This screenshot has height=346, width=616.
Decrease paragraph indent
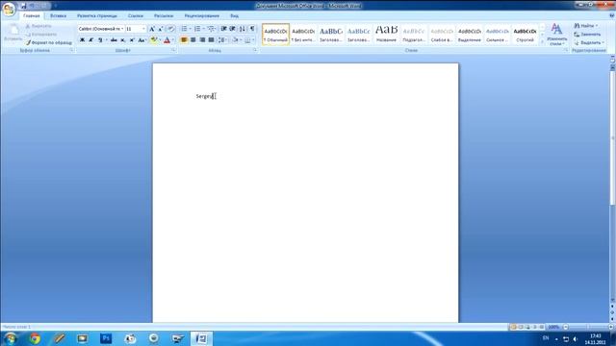pyautogui.click(x=223, y=29)
